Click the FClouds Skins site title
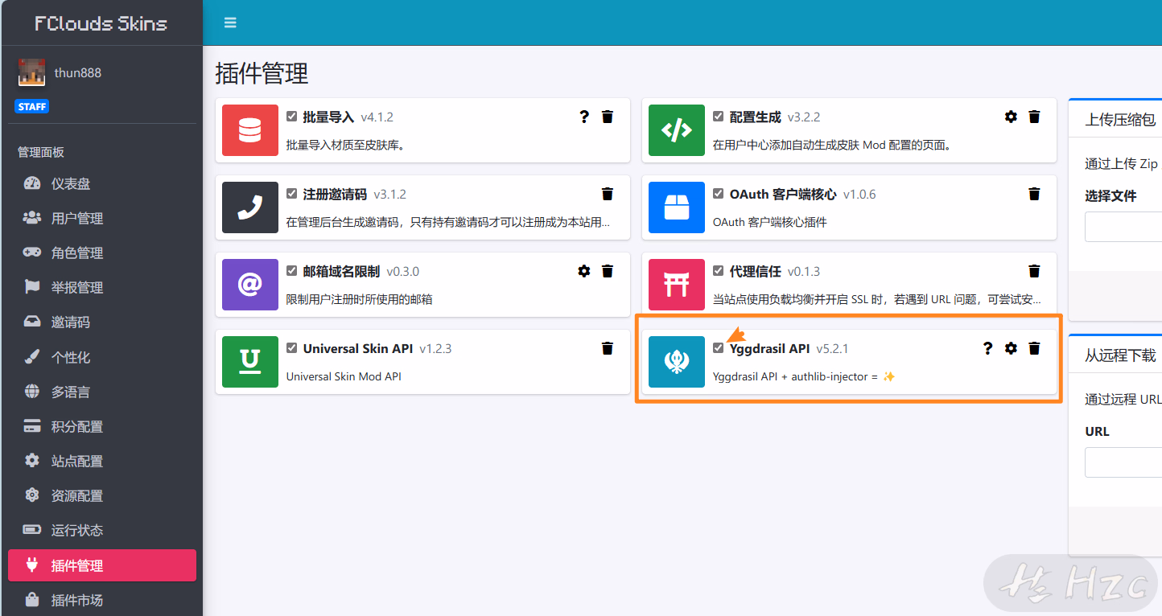Image resolution: width=1162 pixels, height=616 pixels. tap(101, 23)
